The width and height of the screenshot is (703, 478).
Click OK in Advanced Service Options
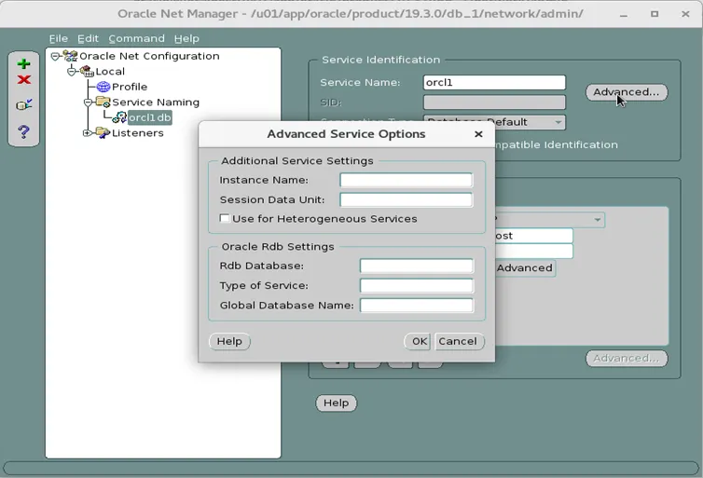click(x=420, y=341)
